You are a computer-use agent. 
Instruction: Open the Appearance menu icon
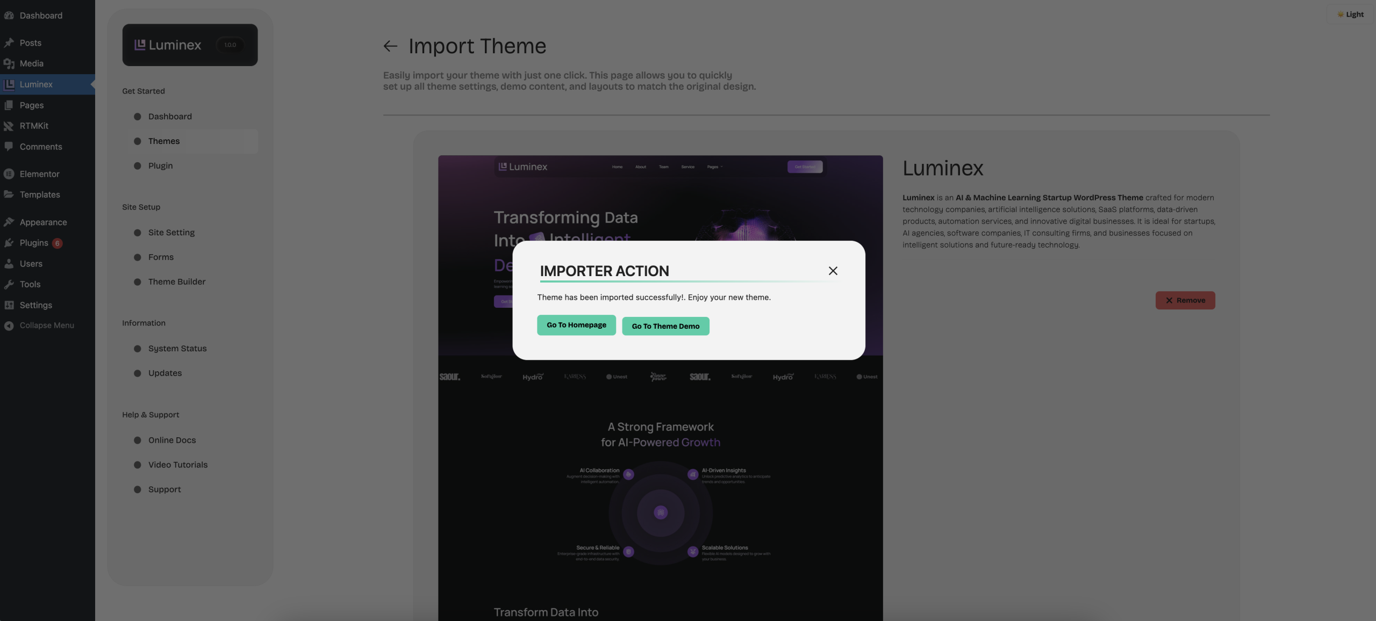(x=9, y=222)
